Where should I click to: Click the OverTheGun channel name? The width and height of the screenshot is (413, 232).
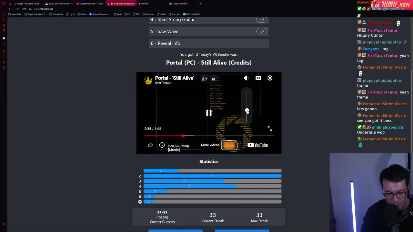[x=163, y=83]
